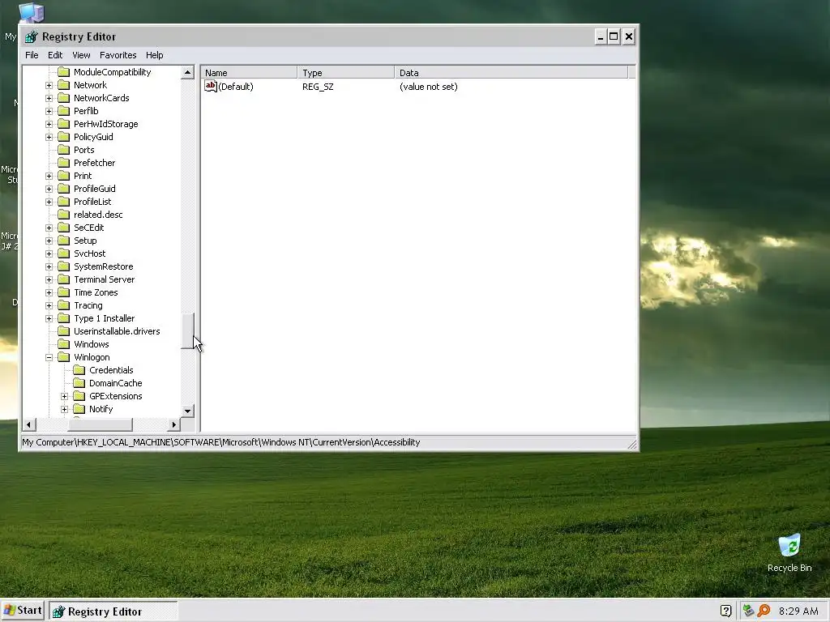This screenshot has height=622, width=830.
Task: Click the registry path in status bar
Action: click(220, 442)
